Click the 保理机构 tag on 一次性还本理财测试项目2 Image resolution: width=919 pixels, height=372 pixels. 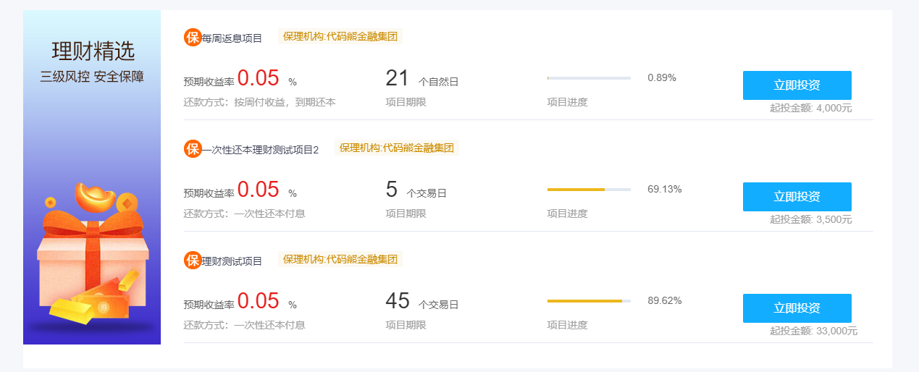tap(397, 148)
